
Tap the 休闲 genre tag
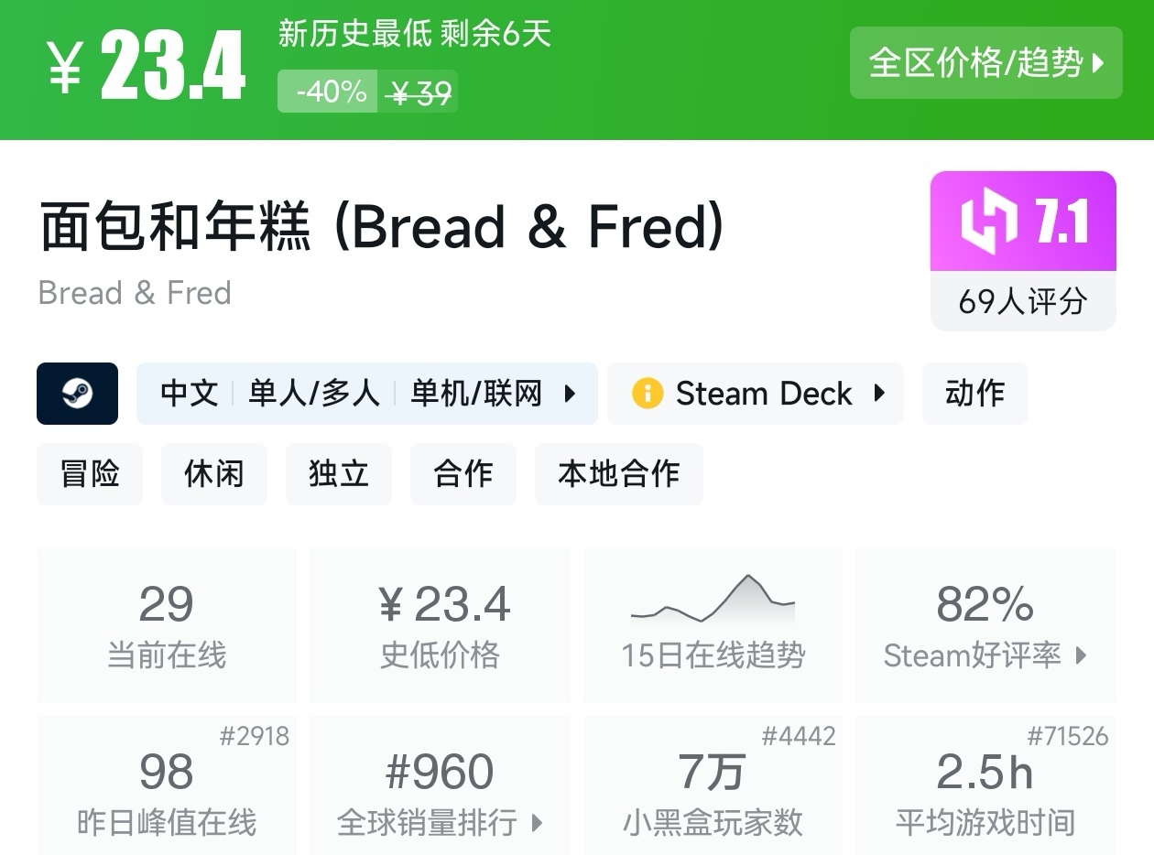pyautogui.click(x=213, y=474)
